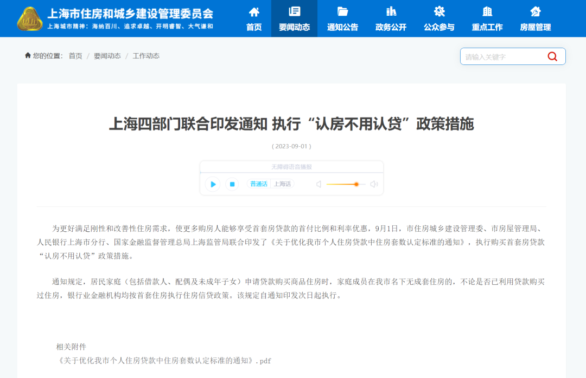Click the 要闻动态 breadcrumb link
Image resolution: width=586 pixels, height=378 pixels.
107,56
